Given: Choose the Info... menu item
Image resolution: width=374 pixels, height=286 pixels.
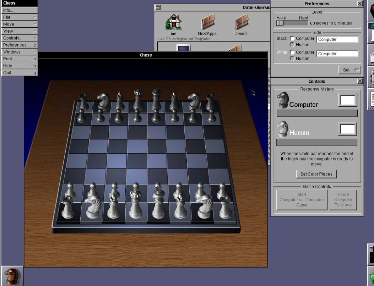Looking at the screenshot, I should coord(19,10).
